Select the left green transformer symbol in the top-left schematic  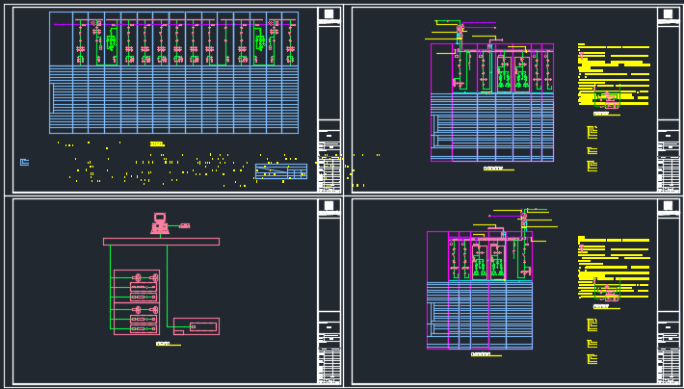coord(111,42)
